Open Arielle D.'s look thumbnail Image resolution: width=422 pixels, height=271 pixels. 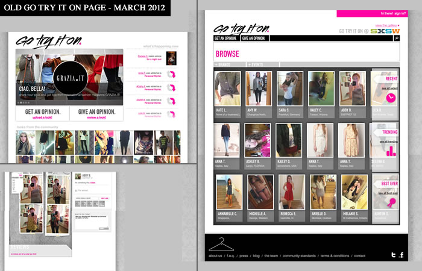(323, 192)
